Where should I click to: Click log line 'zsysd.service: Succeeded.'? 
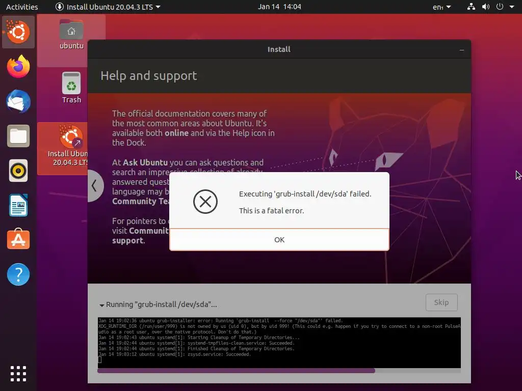[219, 354]
